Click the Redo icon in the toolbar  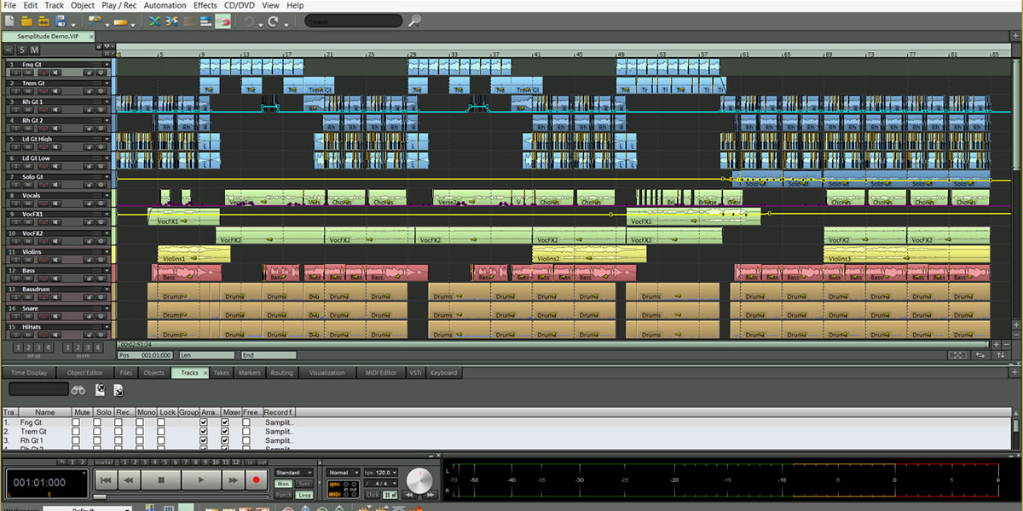coord(275,21)
